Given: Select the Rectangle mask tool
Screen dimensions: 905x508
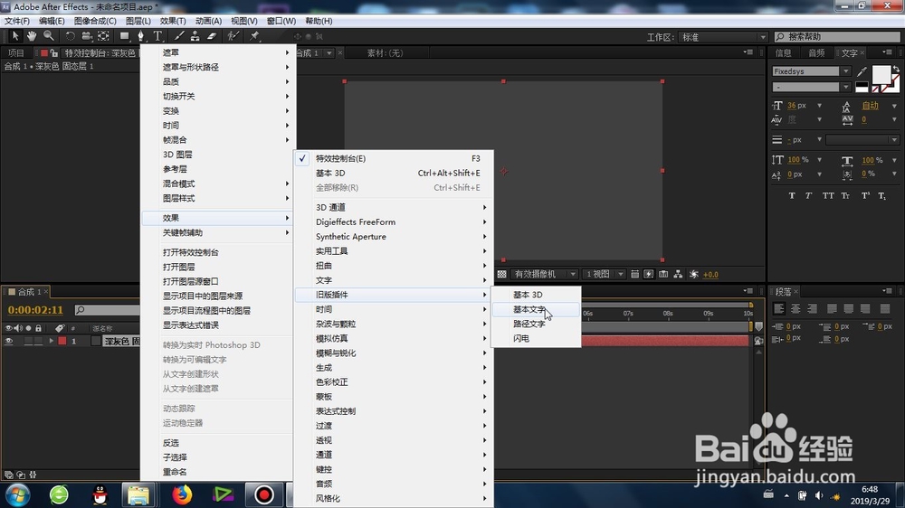Looking at the screenshot, I should click(124, 36).
